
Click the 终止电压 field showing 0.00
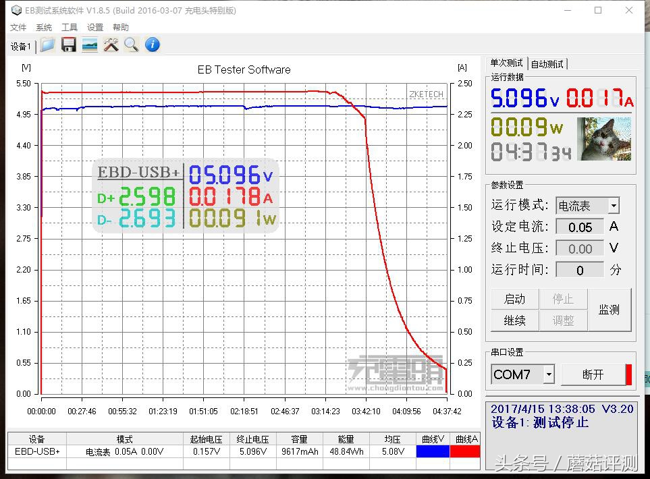(580, 249)
